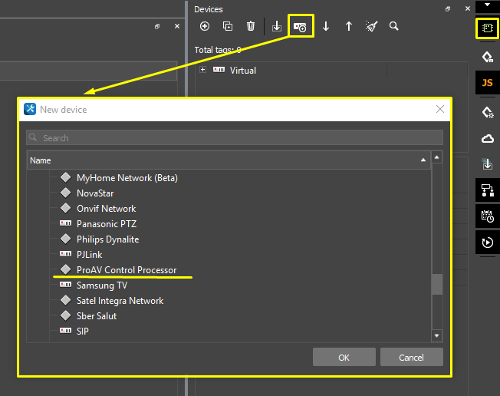500x396 pixels.
Task: Click the add new item plus icon
Action: pyautogui.click(x=205, y=26)
